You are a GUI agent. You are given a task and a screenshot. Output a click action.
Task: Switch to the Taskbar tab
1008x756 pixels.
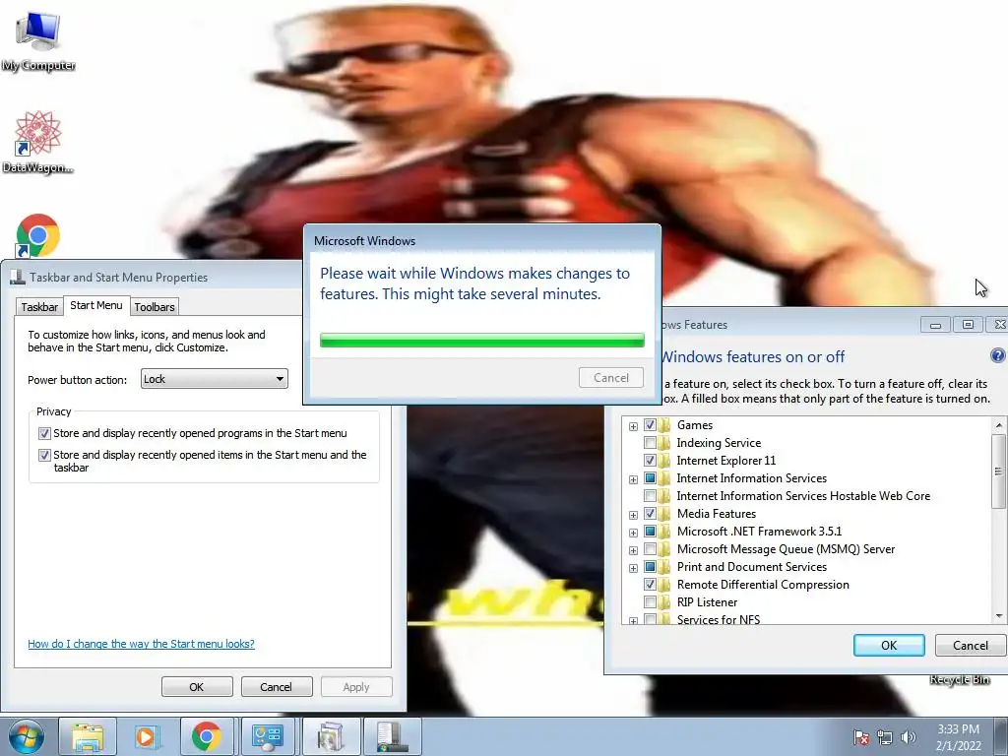click(x=39, y=307)
